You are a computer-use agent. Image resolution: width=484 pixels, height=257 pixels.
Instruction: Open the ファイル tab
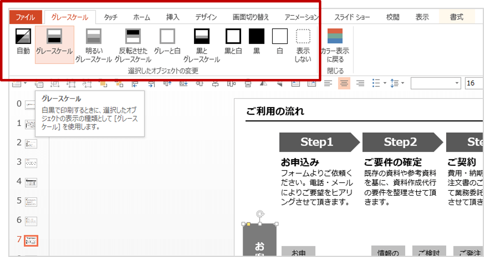click(x=25, y=17)
